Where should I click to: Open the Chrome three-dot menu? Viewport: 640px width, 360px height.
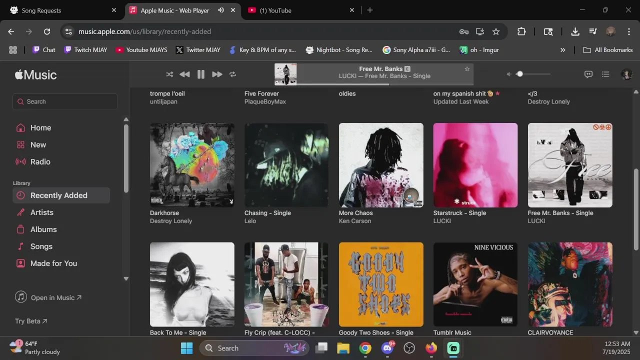[x=629, y=31]
